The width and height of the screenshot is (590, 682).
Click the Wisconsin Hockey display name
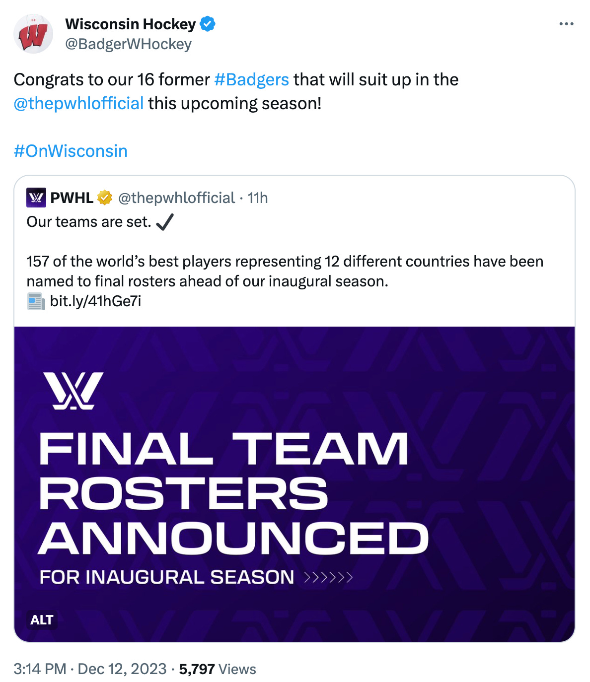tap(131, 24)
